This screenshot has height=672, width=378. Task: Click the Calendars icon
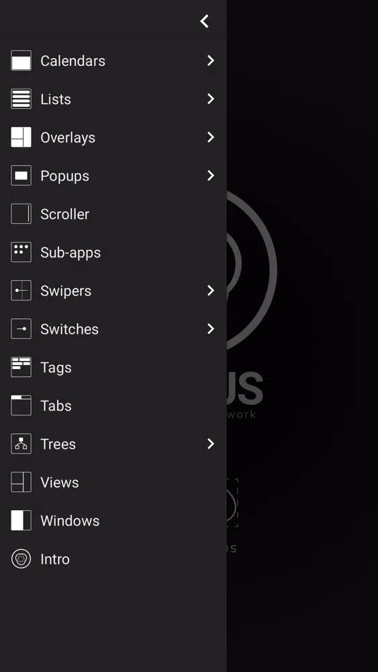(21, 61)
